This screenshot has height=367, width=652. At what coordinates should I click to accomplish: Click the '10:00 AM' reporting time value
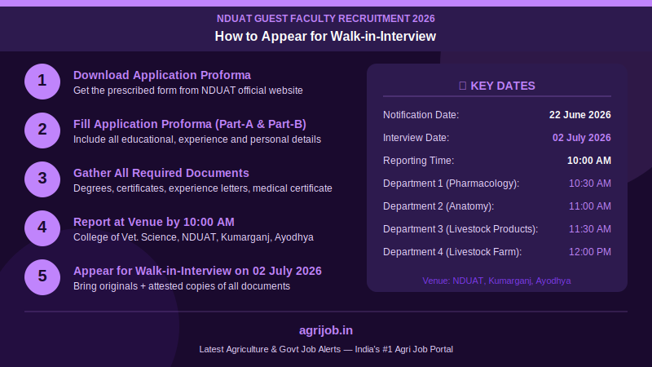pyautogui.click(x=589, y=161)
